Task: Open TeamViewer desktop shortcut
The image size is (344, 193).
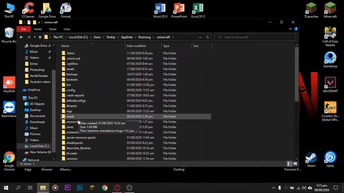Action: pos(9,109)
